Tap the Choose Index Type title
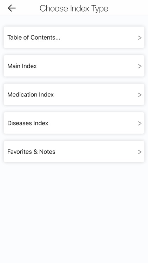 pyautogui.click(x=74, y=8)
